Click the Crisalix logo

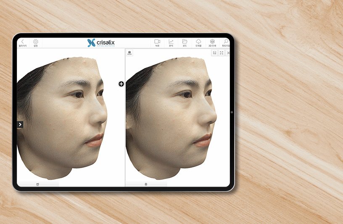101,42
